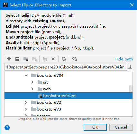Refresh the file tree
The height and width of the screenshot is (134, 137).
point(64,59)
